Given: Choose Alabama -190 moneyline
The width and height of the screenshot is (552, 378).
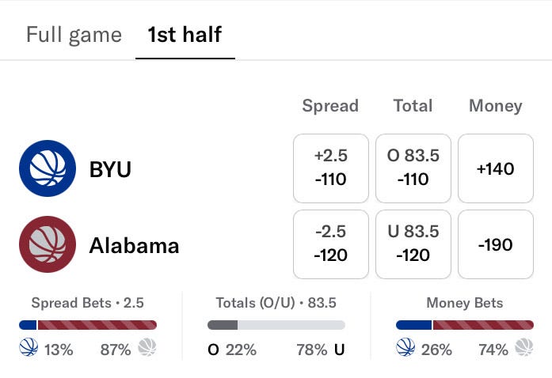Looking at the screenshot, I should click(x=496, y=244).
